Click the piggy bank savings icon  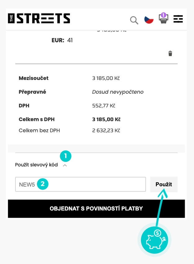click(154, 240)
